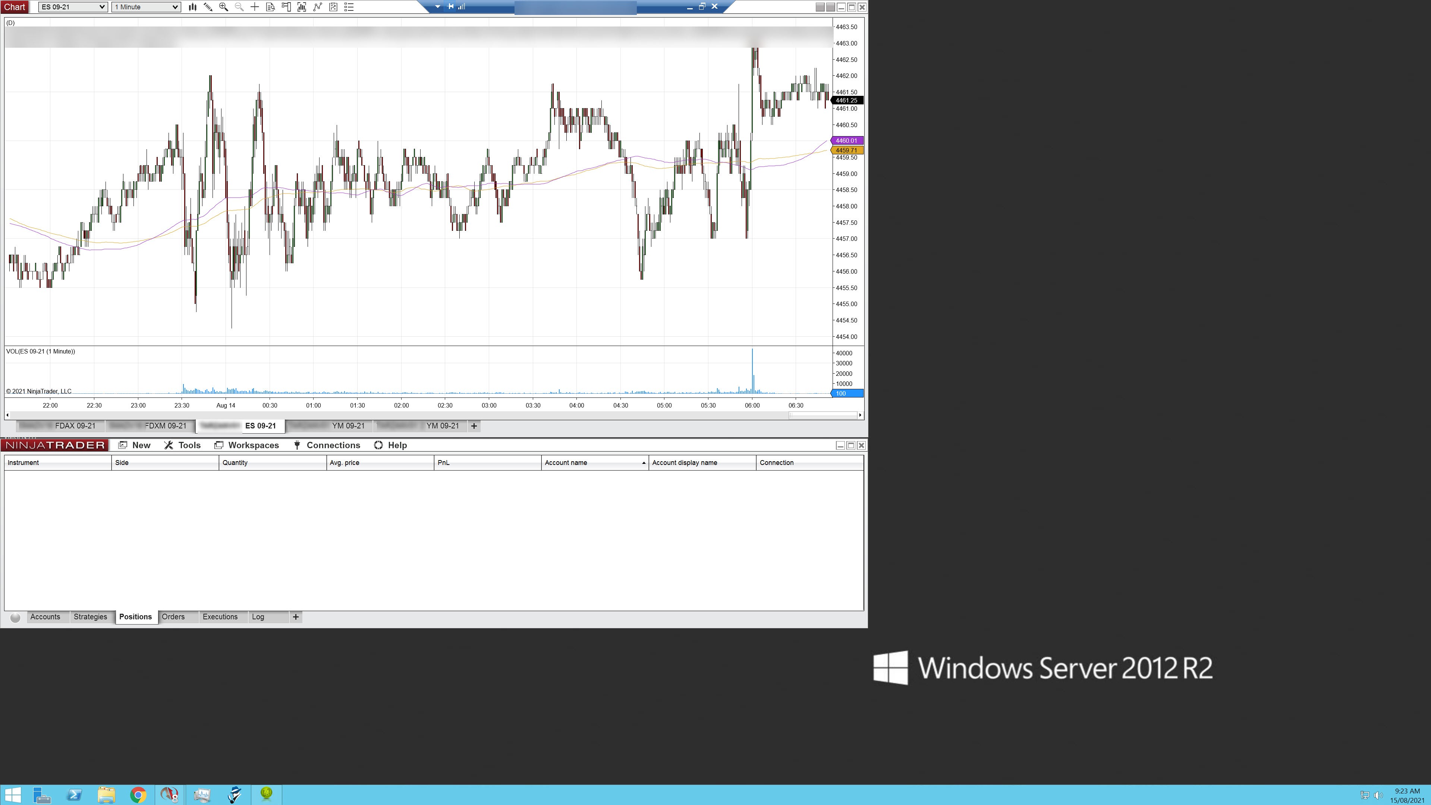Click the chart horizontal scrollbar right arrow
The width and height of the screenshot is (1431, 805).
coord(860,416)
